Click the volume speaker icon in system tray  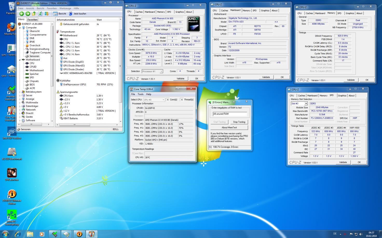(x=361, y=234)
